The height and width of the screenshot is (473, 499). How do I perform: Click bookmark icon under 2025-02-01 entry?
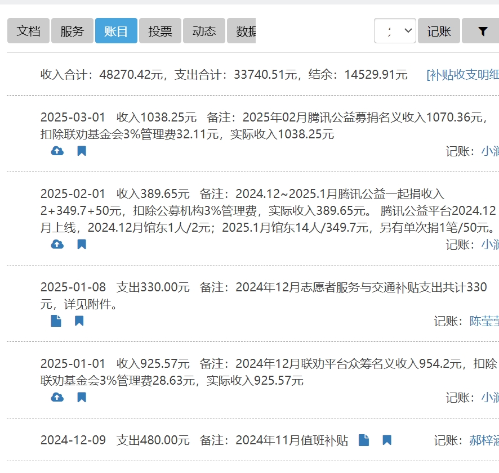[x=82, y=244]
